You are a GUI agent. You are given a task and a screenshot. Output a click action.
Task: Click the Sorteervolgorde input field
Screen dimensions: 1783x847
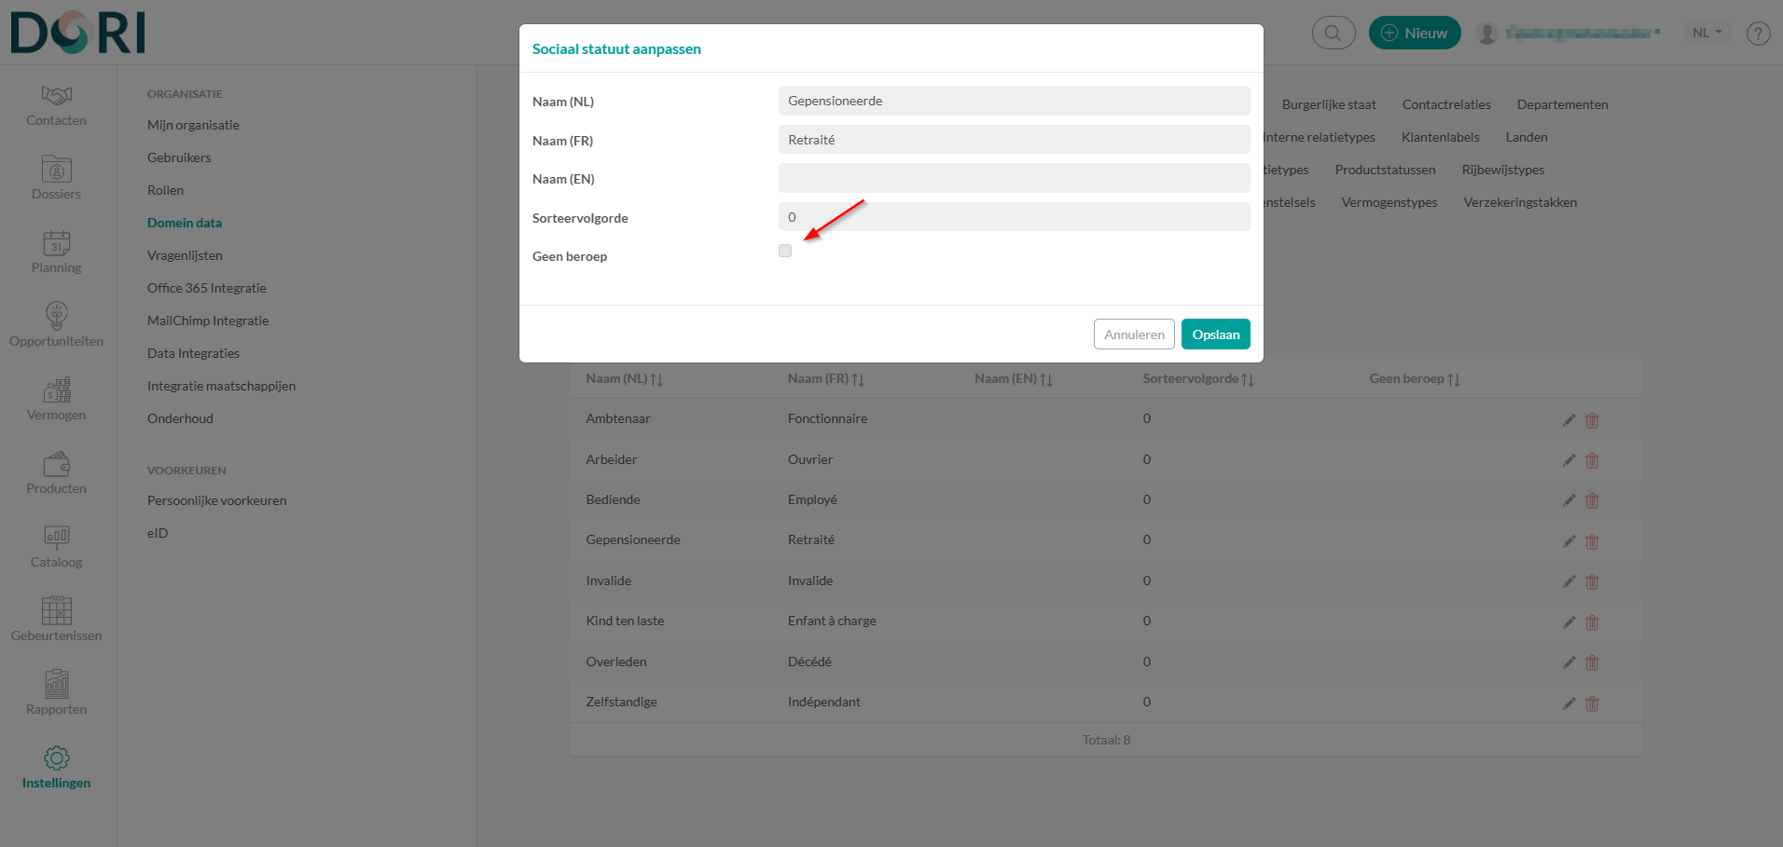coord(1014,217)
